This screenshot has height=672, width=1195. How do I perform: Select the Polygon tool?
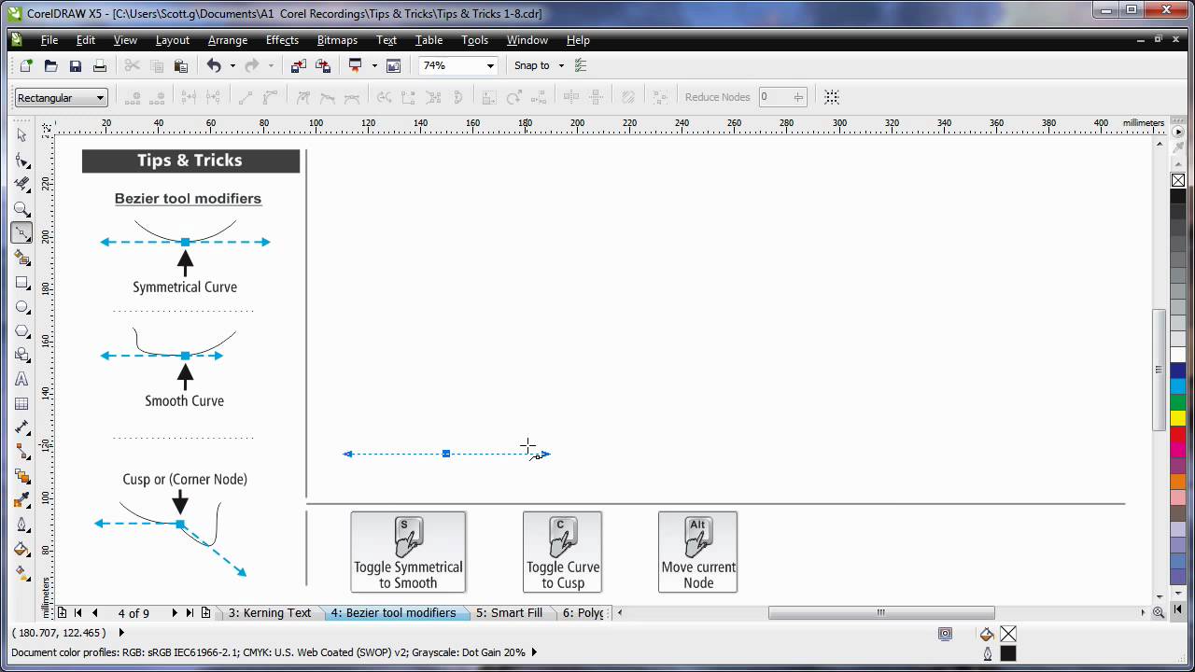22,330
